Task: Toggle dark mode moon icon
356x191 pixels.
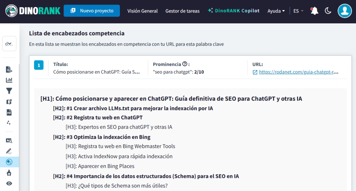Action: (x=328, y=11)
